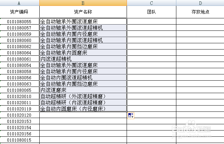The height and width of the screenshot is (144, 224).
Task: Select column B header
Action: pos(83,3)
